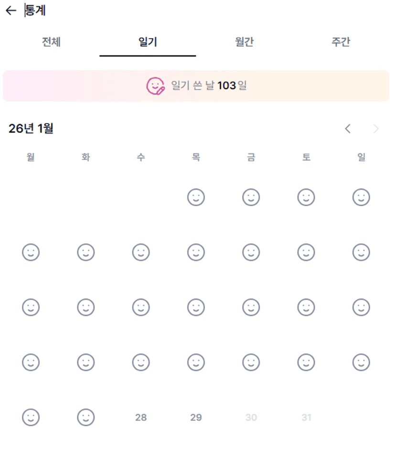
Task: Select the 일기 tab
Action: tap(147, 42)
